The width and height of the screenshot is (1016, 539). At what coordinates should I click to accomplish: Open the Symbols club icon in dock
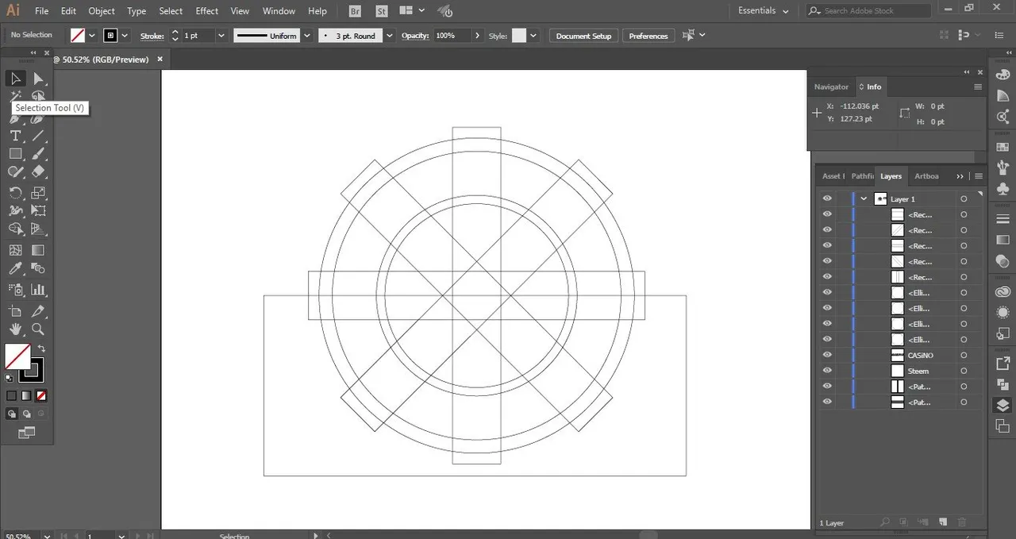click(x=1003, y=189)
